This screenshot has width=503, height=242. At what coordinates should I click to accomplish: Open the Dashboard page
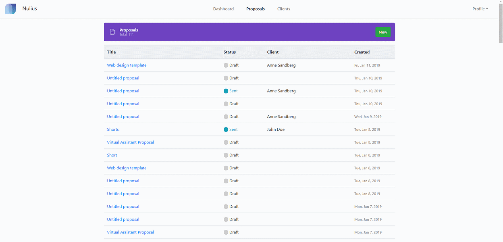(223, 9)
